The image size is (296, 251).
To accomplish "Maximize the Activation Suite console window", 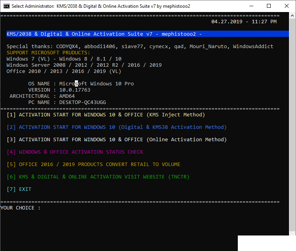I will tap(269, 6).
